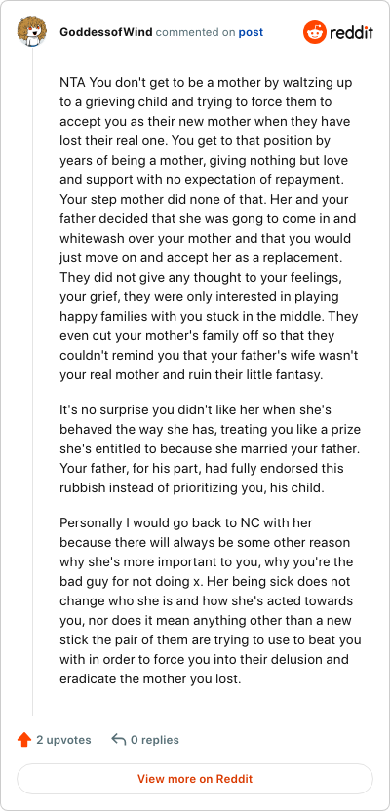390x811 pixels.
Task: Click the reply arrow icon
Action: point(118,740)
